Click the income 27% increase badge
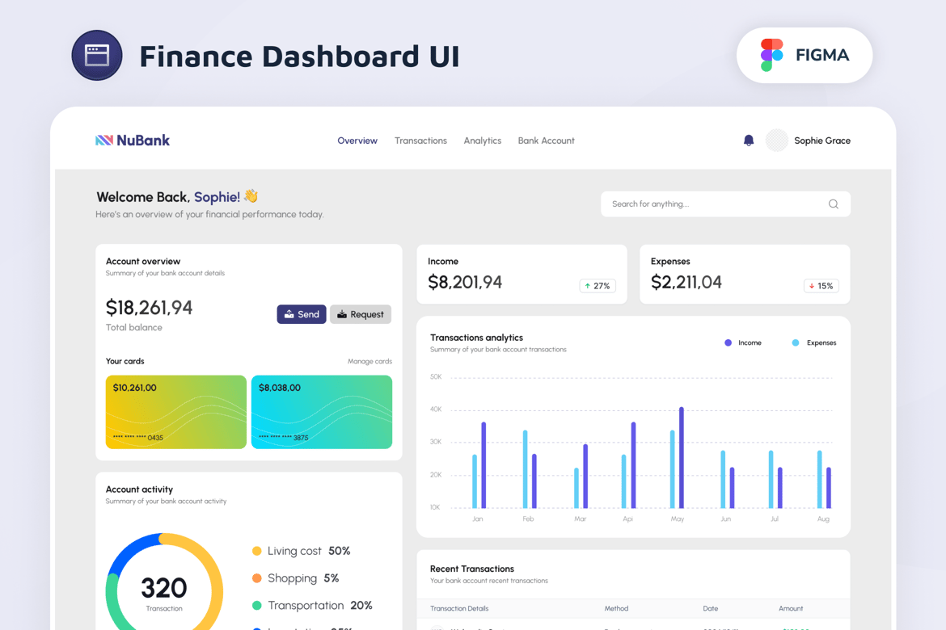The height and width of the screenshot is (630, 946). coord(598,286)
